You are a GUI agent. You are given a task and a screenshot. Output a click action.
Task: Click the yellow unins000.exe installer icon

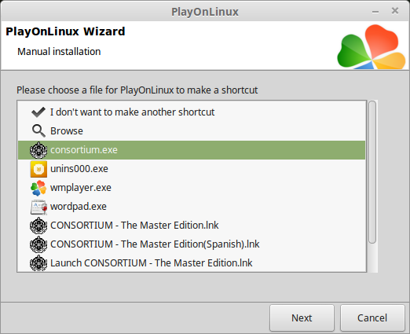pos(38,169)
